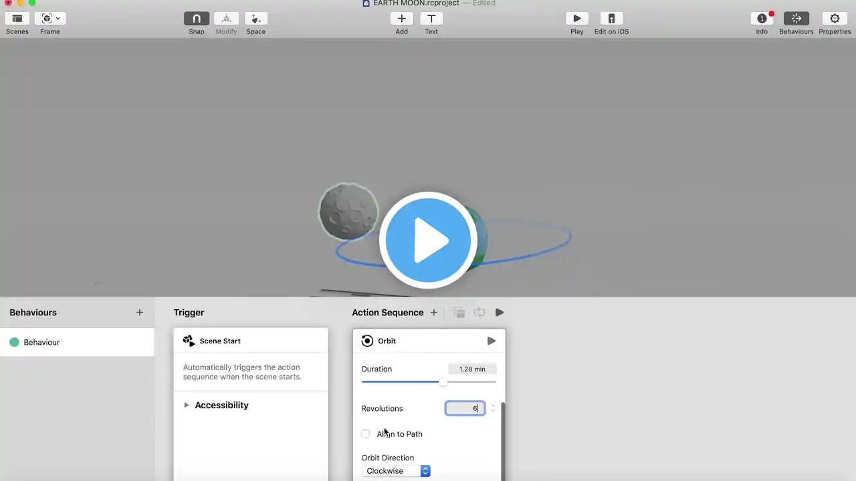This screenshot has height=481, width=856.
Task: Click the Scene Start trigger icon
Action: point(189,341)
